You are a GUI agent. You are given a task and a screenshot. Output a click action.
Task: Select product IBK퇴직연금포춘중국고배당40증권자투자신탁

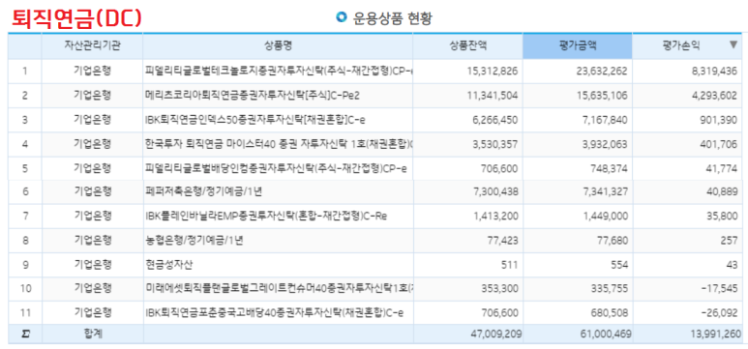coord(275,313)
